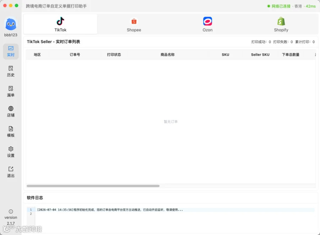The height and width of the screenshot is (235, 320).
Task: Click the TikTok logo icon
Action: [60, 21]
